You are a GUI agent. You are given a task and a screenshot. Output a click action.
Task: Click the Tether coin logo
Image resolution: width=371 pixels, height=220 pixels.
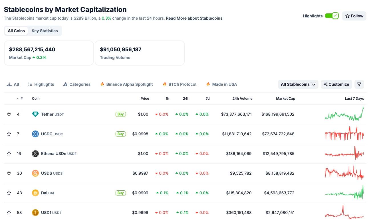pos(35,114)
